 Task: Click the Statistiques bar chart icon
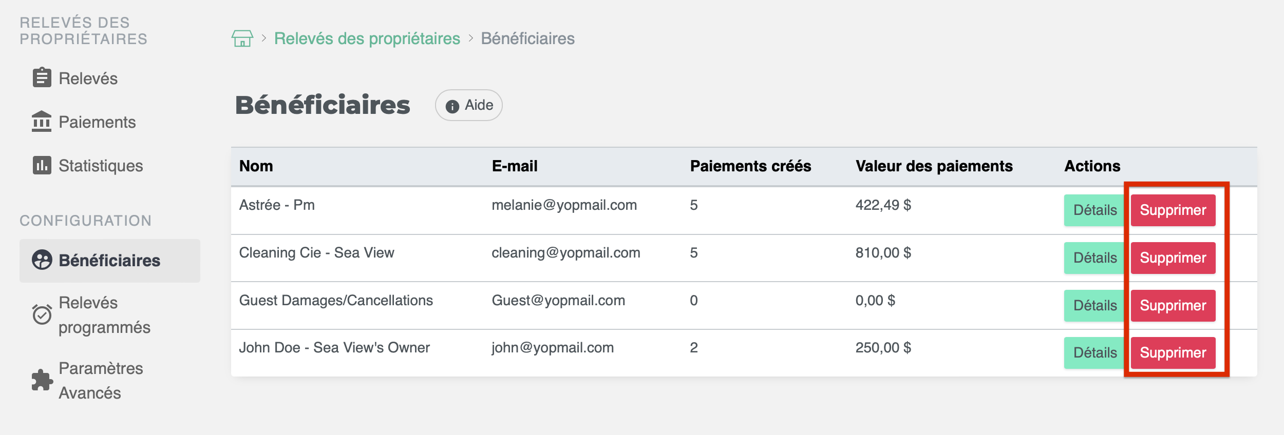42,165
